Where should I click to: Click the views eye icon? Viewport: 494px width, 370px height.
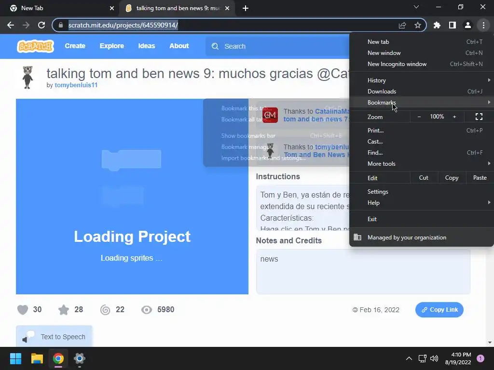click(147, 310)
